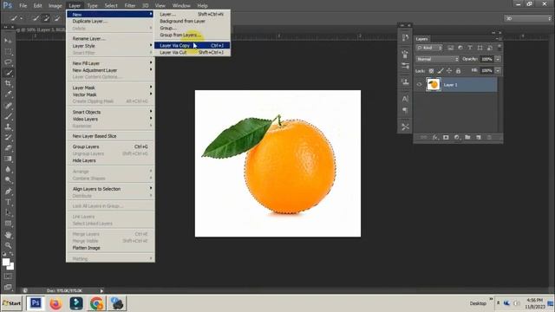Select the Crop tool

pyautogui.click(x=8, y=83)
